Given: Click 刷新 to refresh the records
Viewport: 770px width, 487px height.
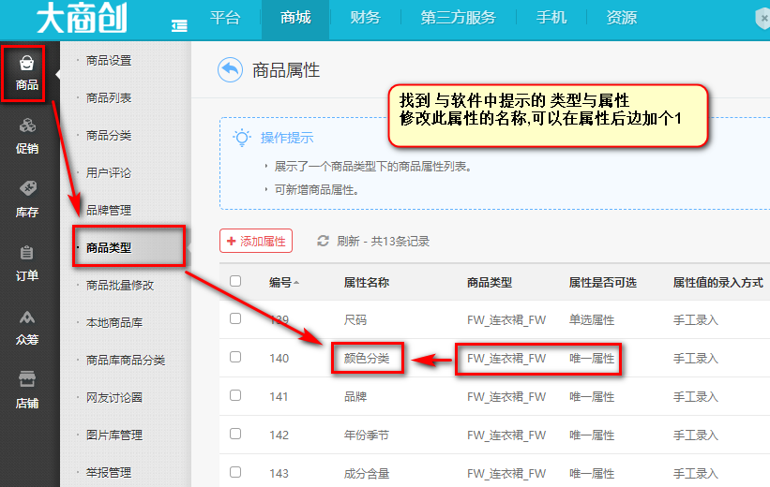Looking at the screenshot, I should [x=348, y=242].
